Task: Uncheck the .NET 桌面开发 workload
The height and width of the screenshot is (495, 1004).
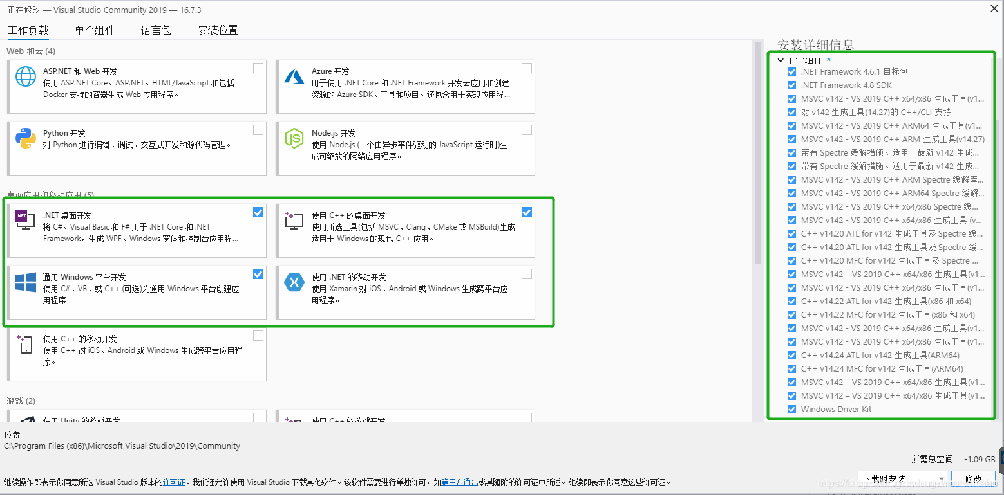Action: pos(258,212)
